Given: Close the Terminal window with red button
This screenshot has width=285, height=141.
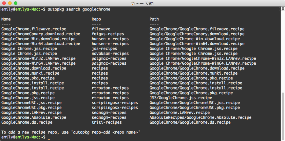Looking at the screenshot, I should (4, 3).
